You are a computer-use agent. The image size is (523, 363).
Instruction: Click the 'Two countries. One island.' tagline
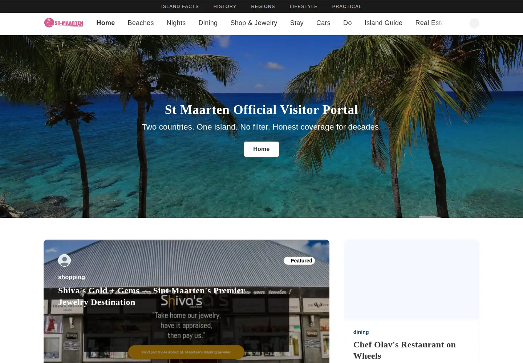pyautogui.click(x=261, y=127)
